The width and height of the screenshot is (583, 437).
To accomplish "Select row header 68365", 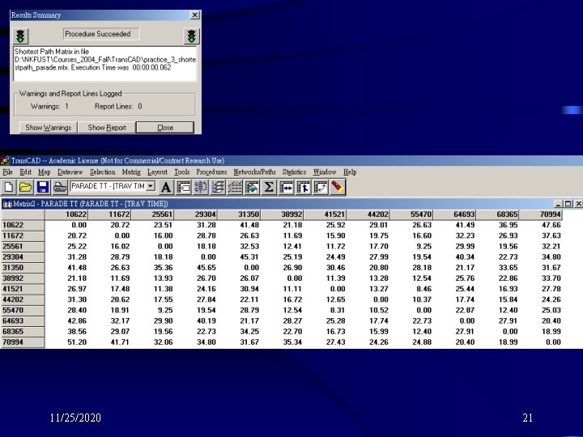I will coord(23,332).
